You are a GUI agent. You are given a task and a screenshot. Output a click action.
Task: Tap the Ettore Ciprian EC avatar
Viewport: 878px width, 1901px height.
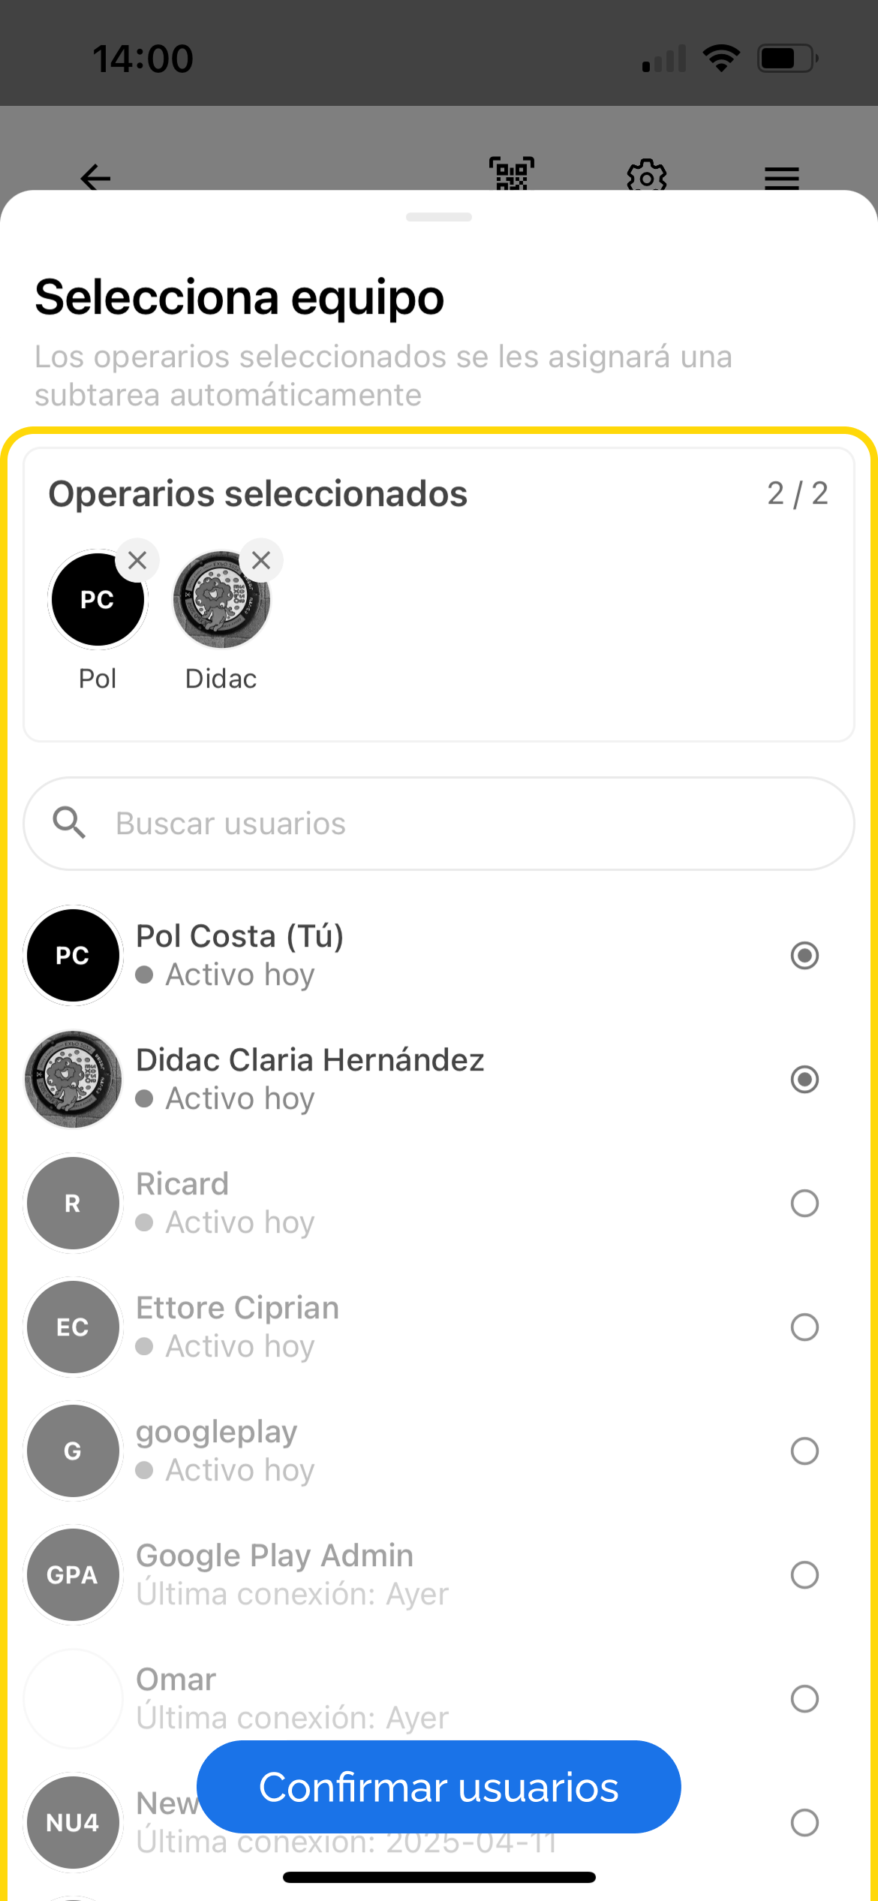[x=73, y=1327]
